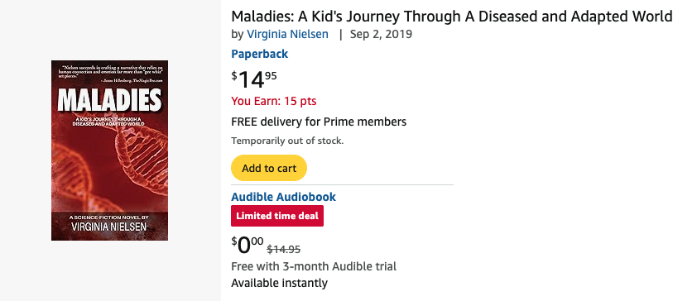
Task: Click the $14.95 paperback price
Action: point(254,80)
